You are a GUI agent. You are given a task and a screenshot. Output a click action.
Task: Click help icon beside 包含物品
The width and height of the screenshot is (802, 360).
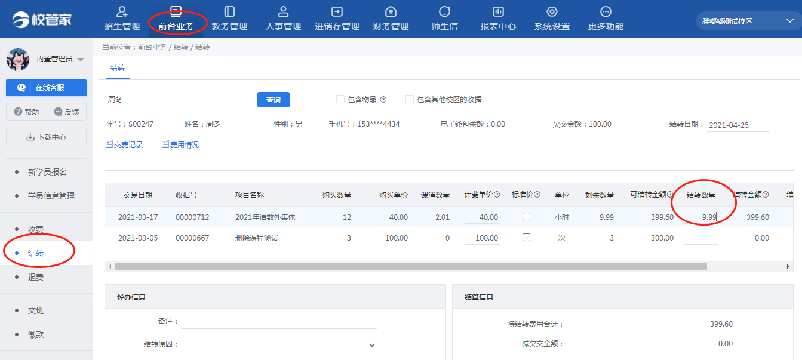383,100
